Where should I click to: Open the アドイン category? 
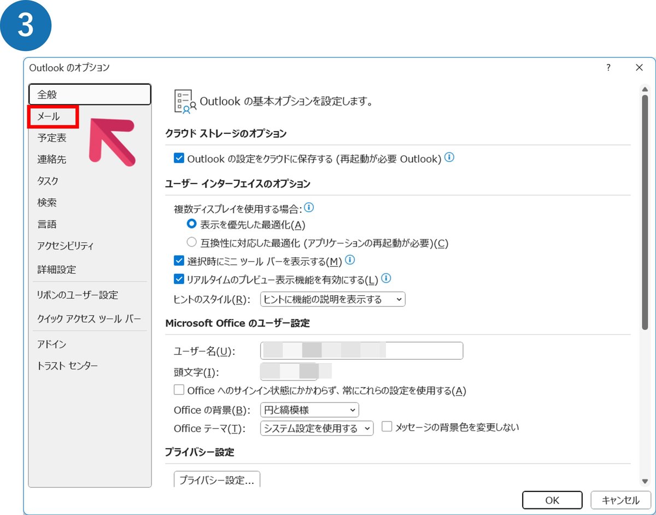[52, 344]
